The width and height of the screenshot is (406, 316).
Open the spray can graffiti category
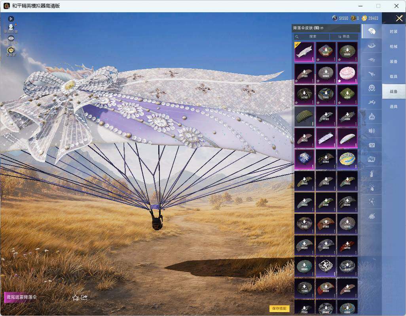372,174
